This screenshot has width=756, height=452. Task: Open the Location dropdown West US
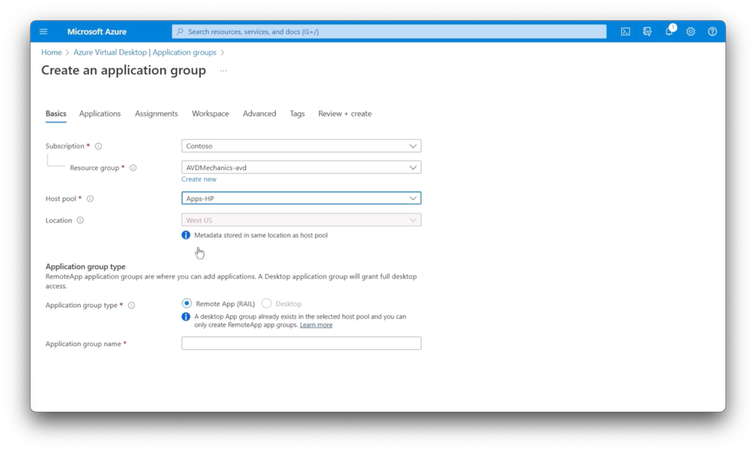301,220
